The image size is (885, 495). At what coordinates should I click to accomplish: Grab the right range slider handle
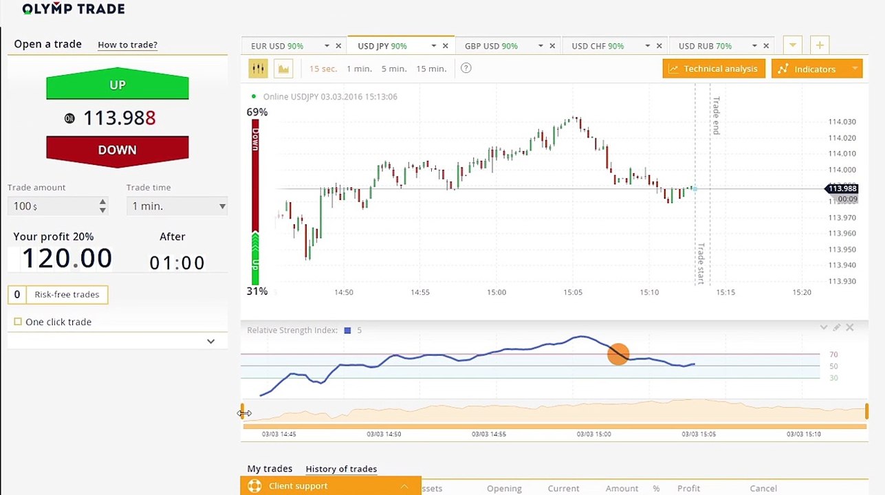[x=866, y=412]
